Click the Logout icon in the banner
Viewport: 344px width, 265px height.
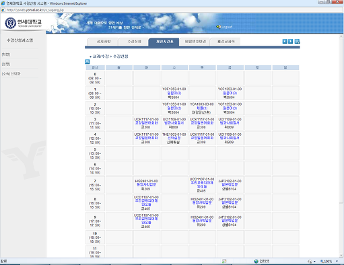[218, 27]
